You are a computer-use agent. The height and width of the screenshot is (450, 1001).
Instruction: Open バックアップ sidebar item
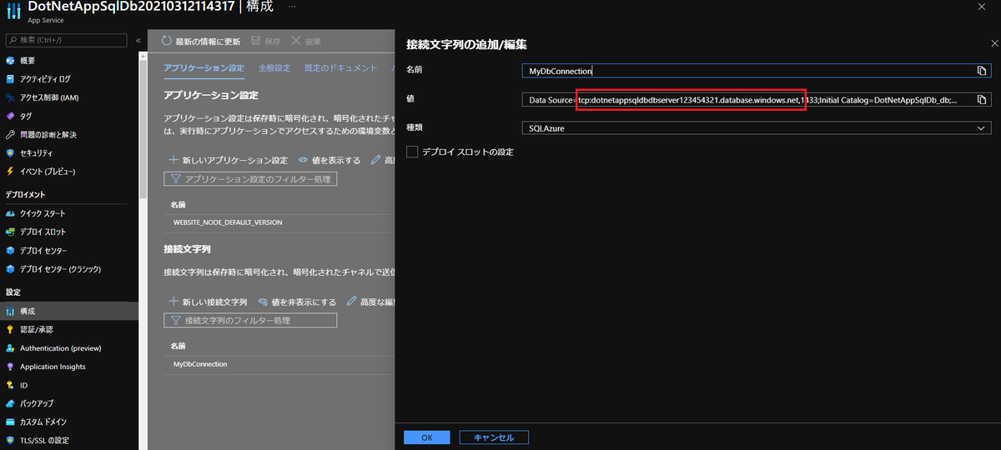(37, 403)
